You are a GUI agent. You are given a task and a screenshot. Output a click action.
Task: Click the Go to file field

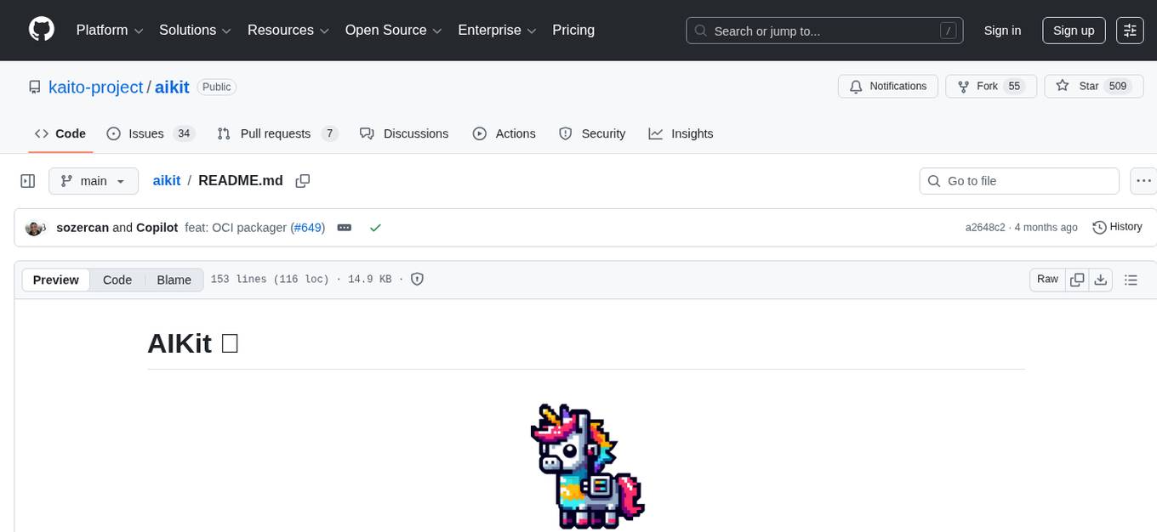click(x=1018, y=180)
